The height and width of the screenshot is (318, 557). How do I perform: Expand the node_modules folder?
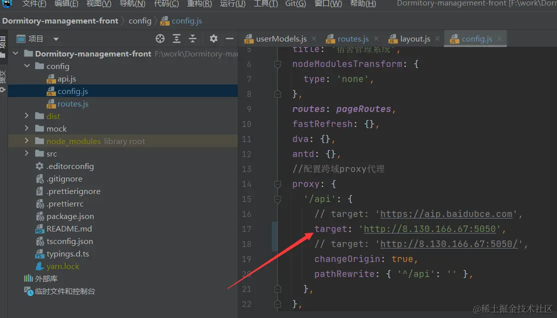pyautogui.click(x=27, y=141)
